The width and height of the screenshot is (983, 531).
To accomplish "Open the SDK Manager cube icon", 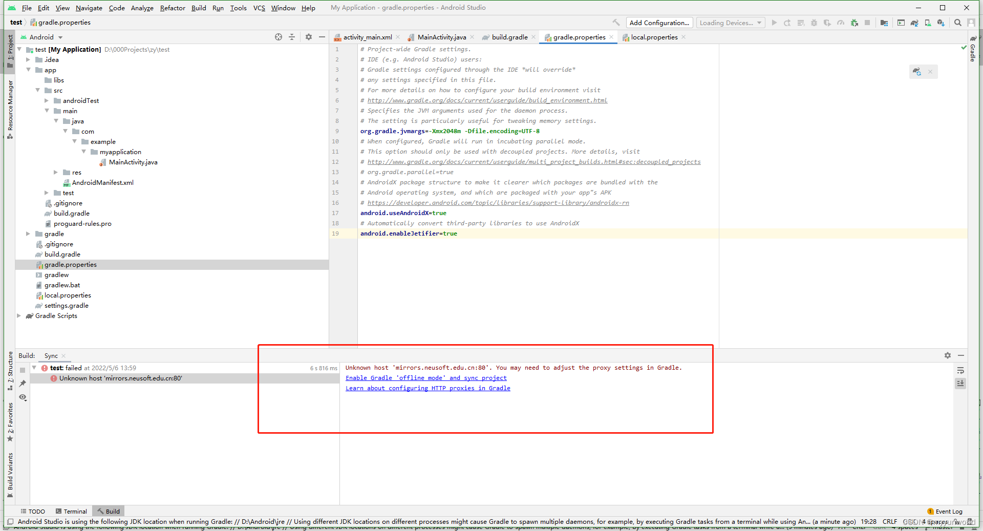I will coord(941,23).
